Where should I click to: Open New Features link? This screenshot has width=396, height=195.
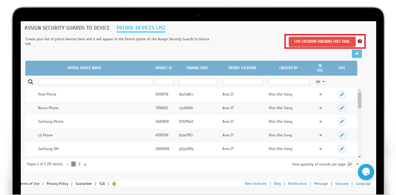[256, 184]
